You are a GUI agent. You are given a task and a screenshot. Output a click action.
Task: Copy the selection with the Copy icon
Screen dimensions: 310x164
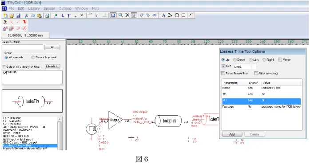tap(33, 16)
